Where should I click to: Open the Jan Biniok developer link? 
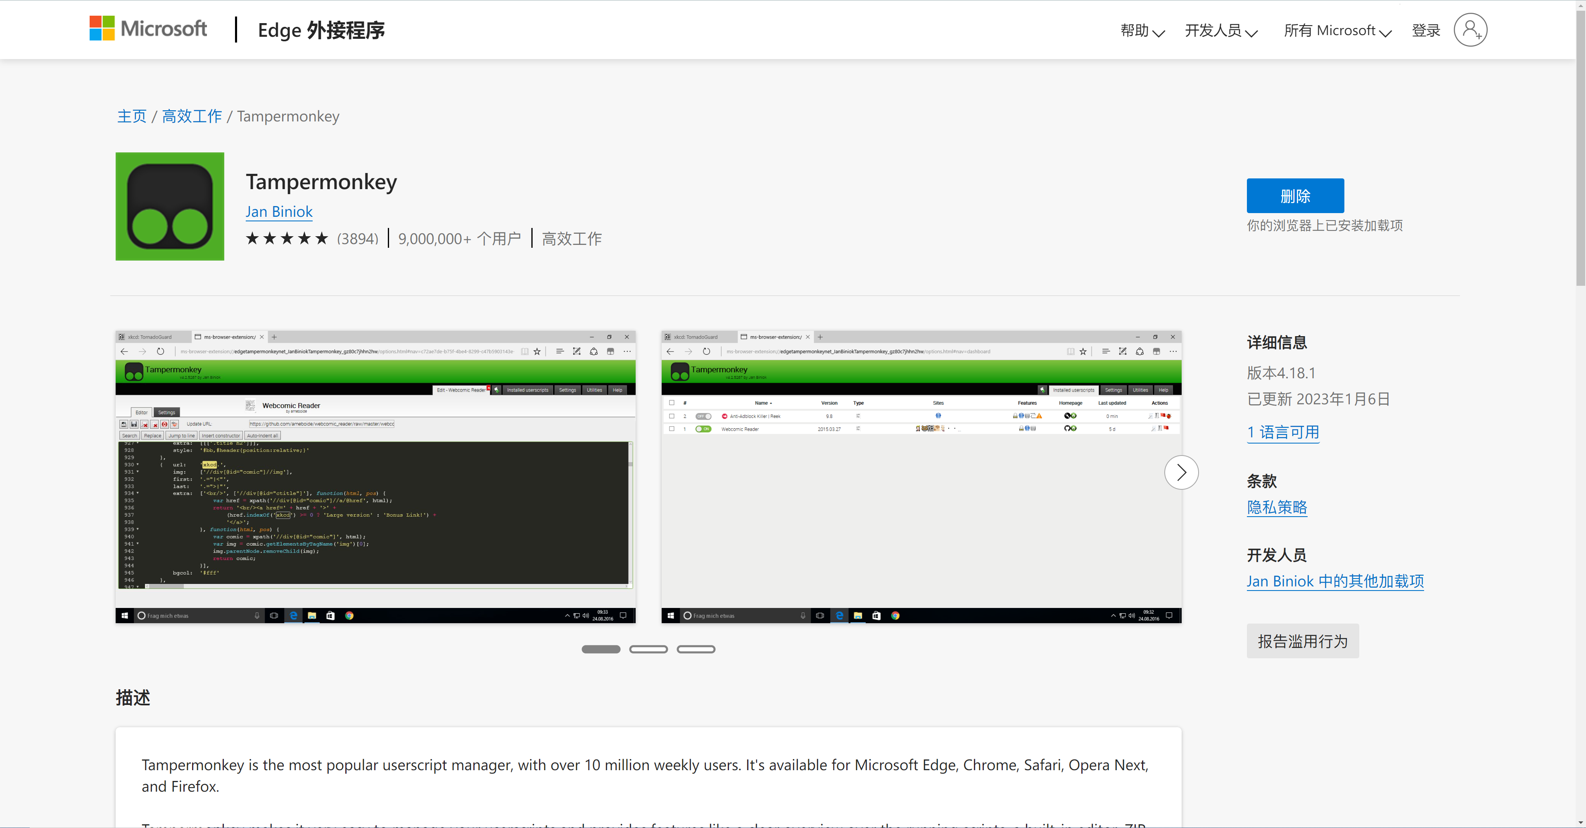[279, 212]
